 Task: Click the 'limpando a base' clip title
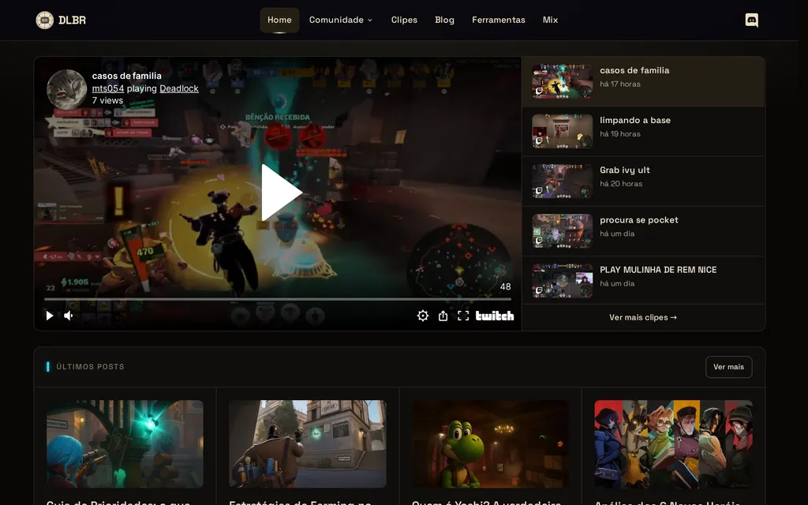[635, 120]
